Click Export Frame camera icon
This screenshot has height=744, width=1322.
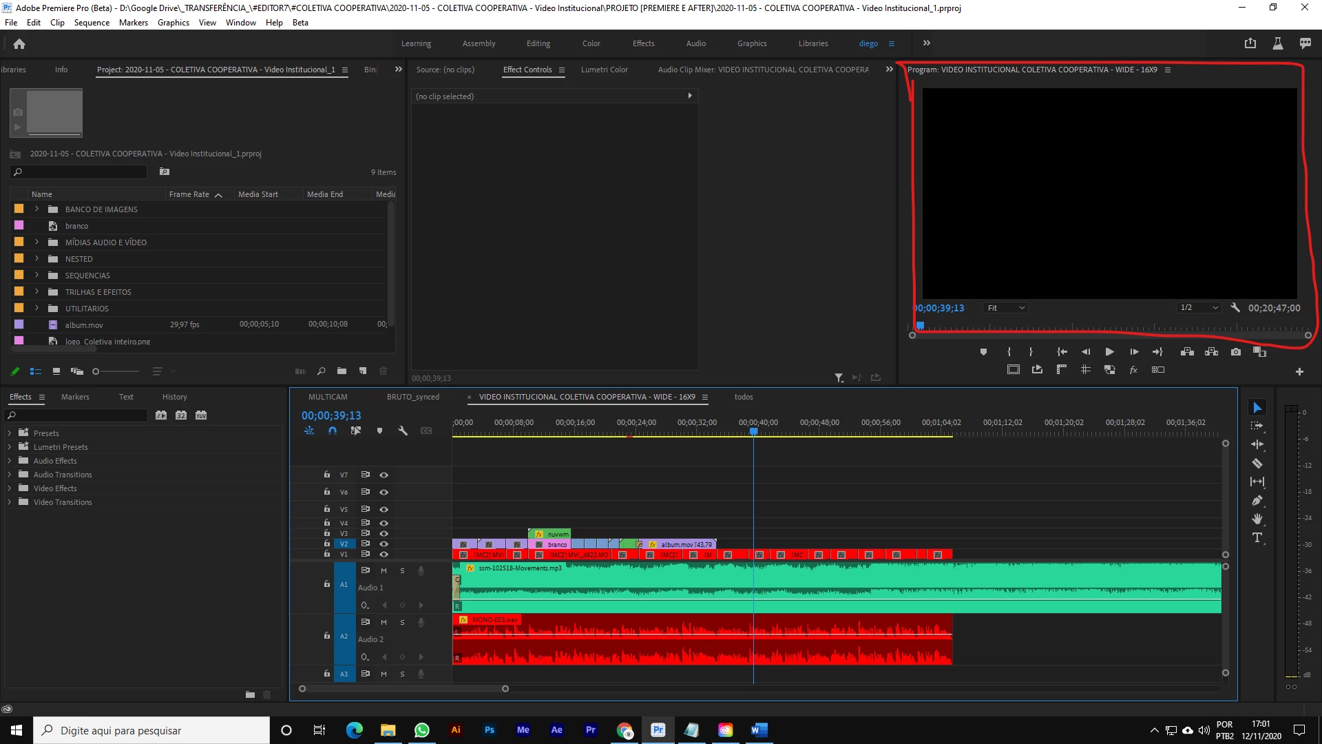pos(1236,352)
